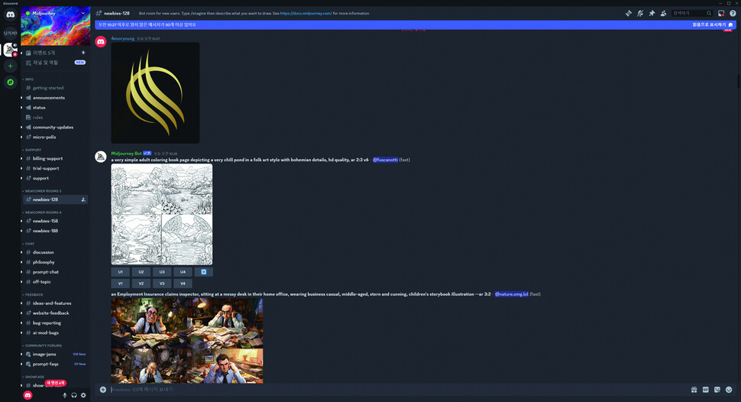Image resolution: width=741 pixels, height=402 pixels.
Task: Toggle the member list visibility icon
Action: [663, 13]
